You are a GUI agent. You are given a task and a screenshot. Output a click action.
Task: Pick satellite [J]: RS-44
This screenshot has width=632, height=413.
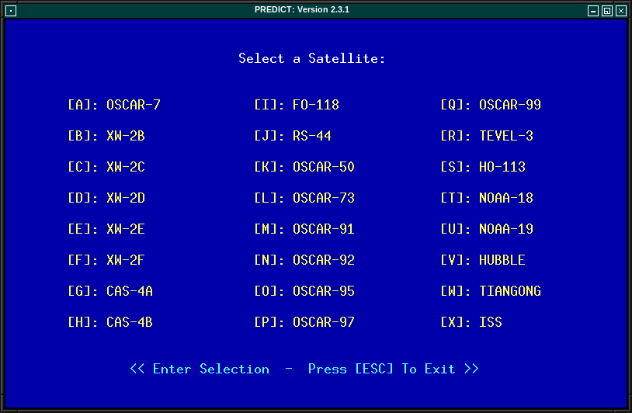[293, 136]
